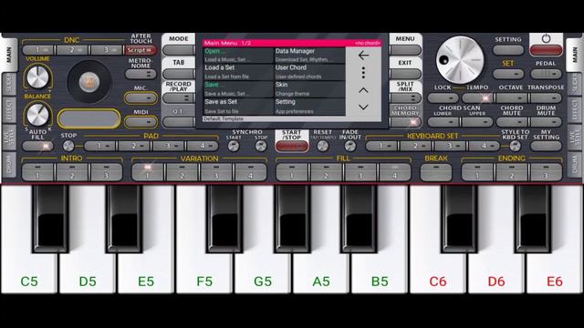Toggle the Chord Memory button
The width and height of the screenshot is (584, 328).
(405, 122)
